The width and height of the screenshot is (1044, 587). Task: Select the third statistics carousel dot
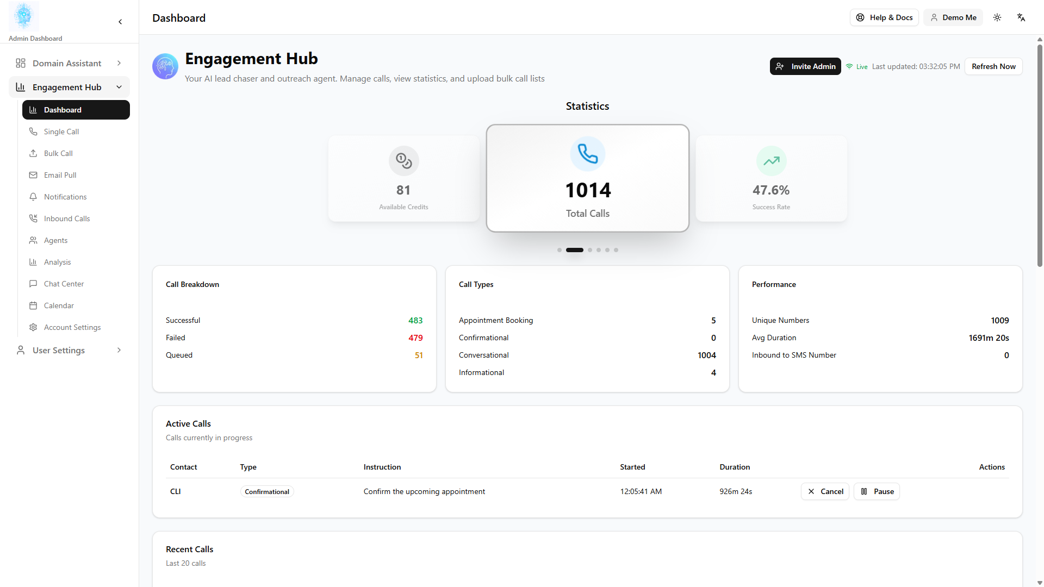(590, 250)
